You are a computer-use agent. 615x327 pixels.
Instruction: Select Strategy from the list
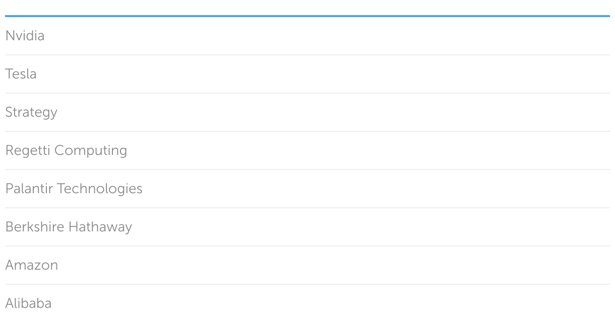tap(31, 112)
